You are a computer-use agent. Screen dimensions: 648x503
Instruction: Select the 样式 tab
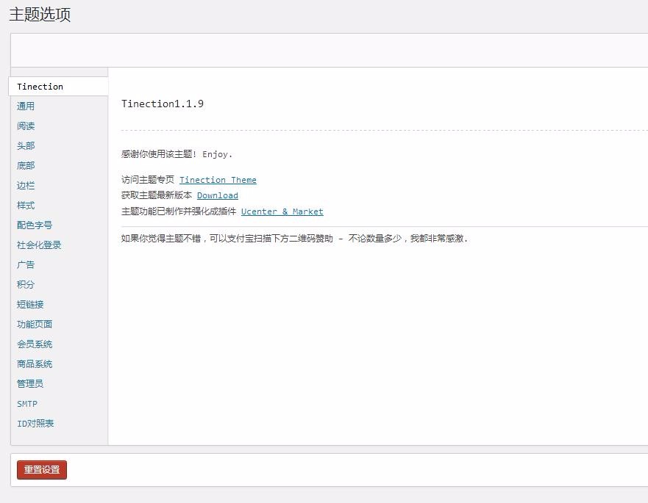[x=26, y=205]
